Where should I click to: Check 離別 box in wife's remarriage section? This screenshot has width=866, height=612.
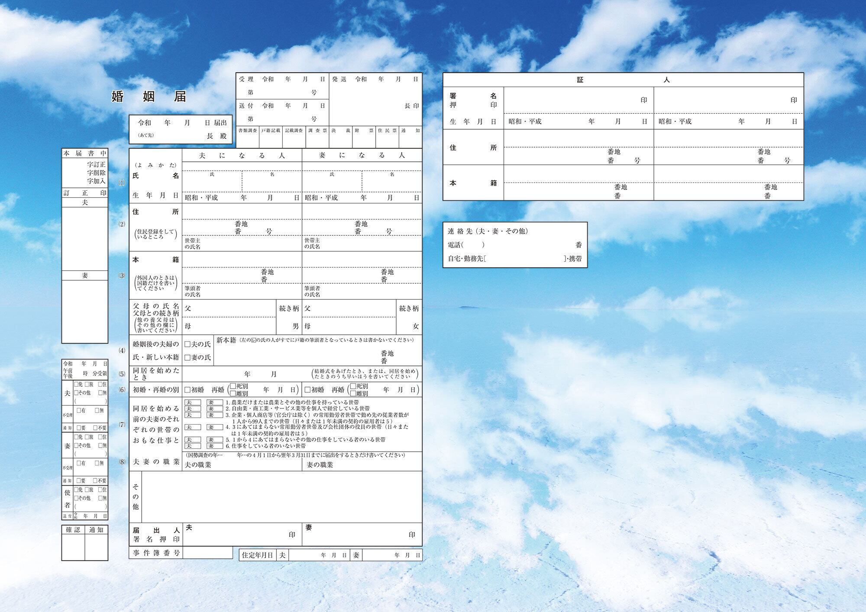coord(353,394)
